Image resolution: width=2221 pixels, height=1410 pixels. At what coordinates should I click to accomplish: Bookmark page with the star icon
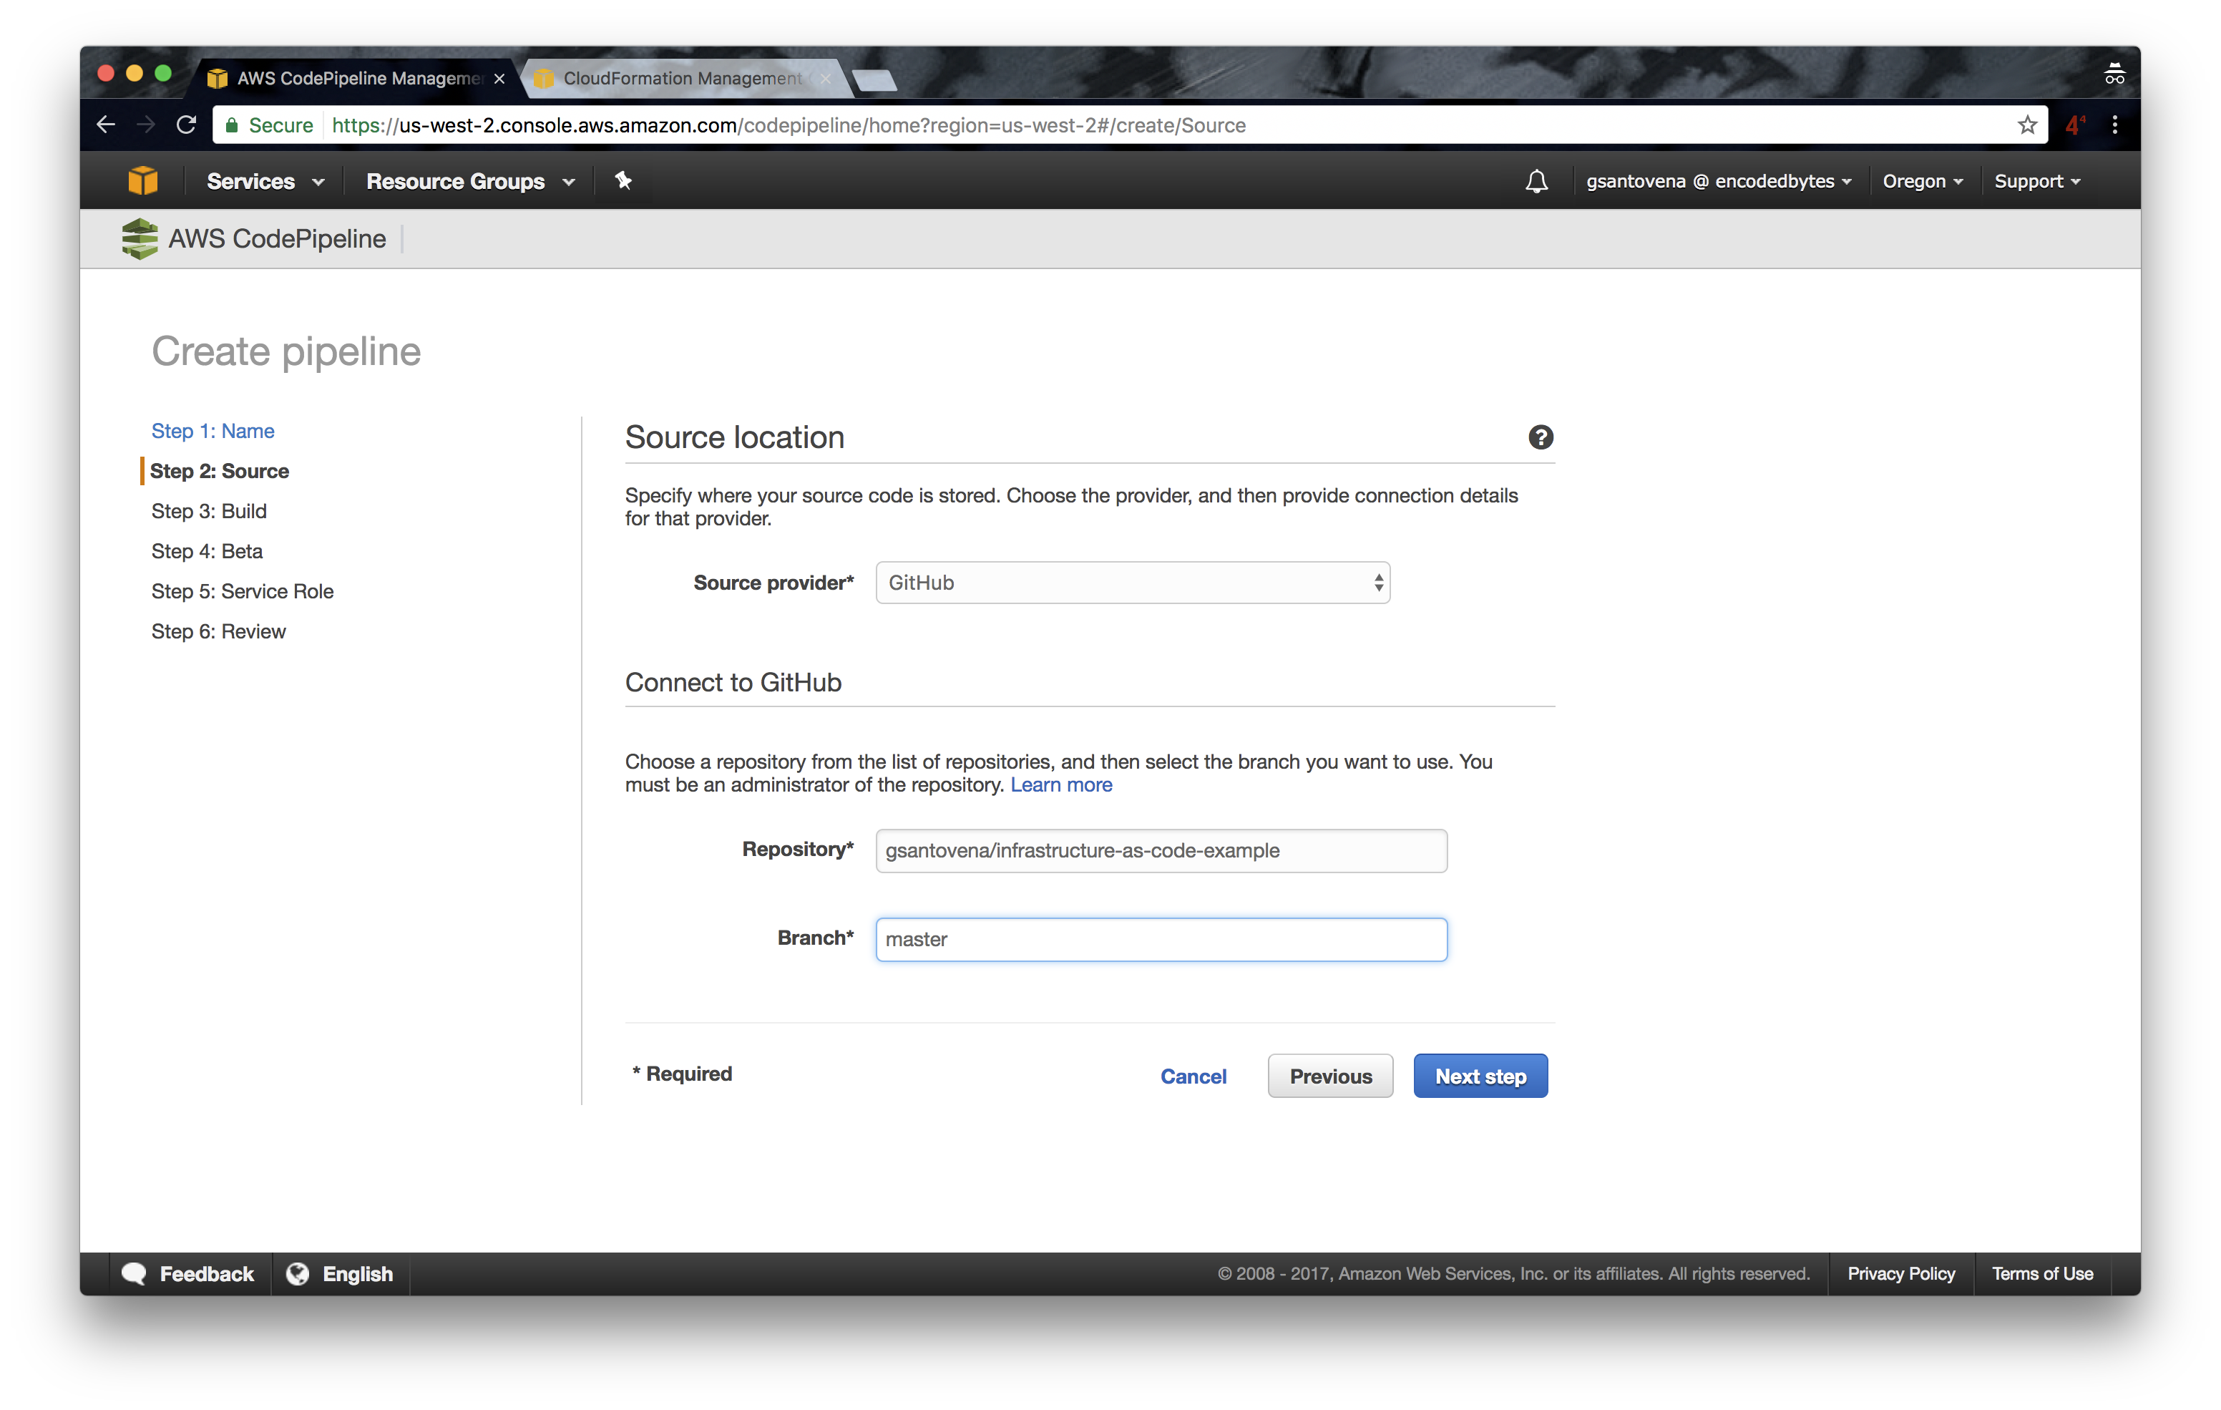(x=2026, y=125)
